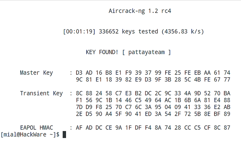This screenshot has width=241, height=152.
Task: Click the KEY FOUND! message
Action: point(102,52)
